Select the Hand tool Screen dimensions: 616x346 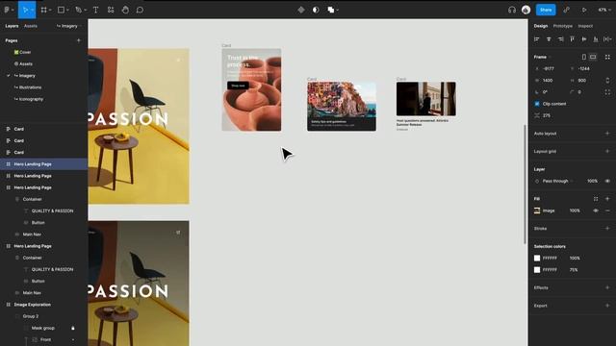click(x=125, y=10)
